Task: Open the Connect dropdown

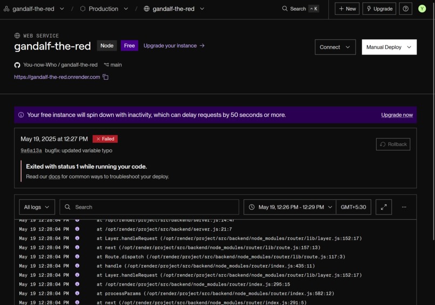Action: click(x=335, y=47)
